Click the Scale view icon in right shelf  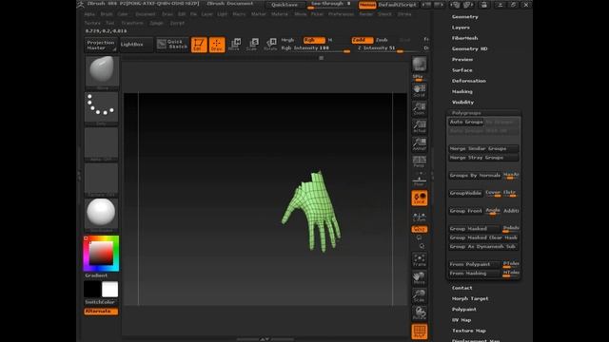point(419,295)
